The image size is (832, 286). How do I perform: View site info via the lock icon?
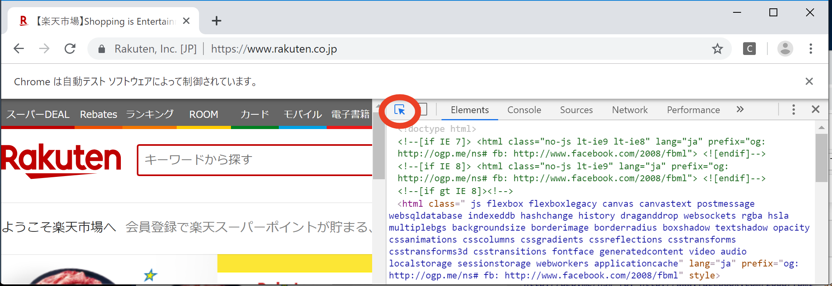pyautogui.click(x=102, y=49)
